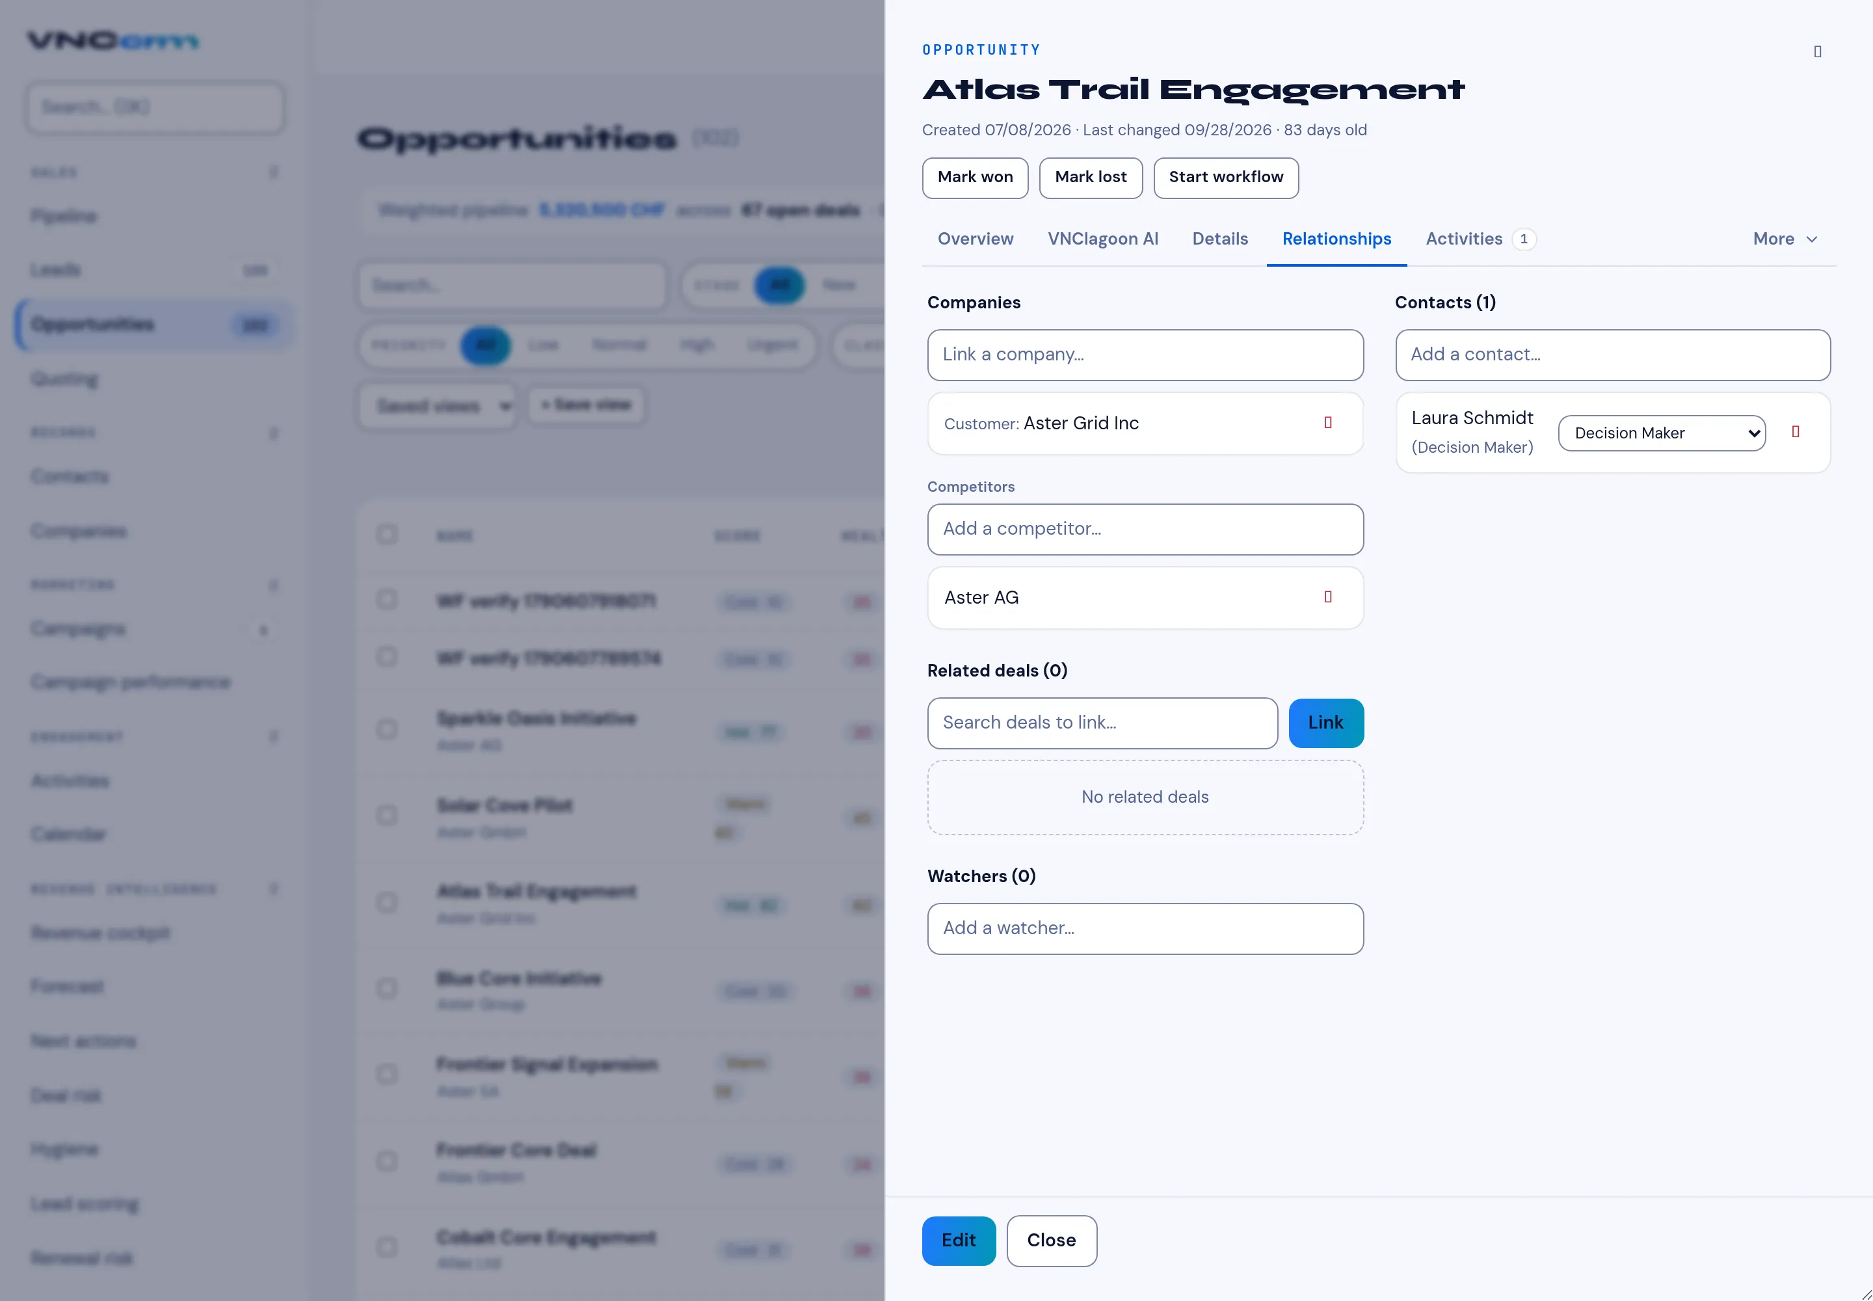1873x1301 pixels.
Task: Remove Laura Schmidt contact
Action: [x=1795, y=432]
